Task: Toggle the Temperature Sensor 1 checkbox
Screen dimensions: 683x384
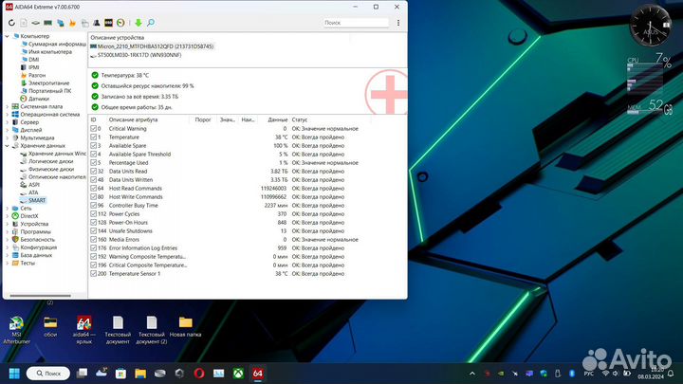Action: coord(93,273)
